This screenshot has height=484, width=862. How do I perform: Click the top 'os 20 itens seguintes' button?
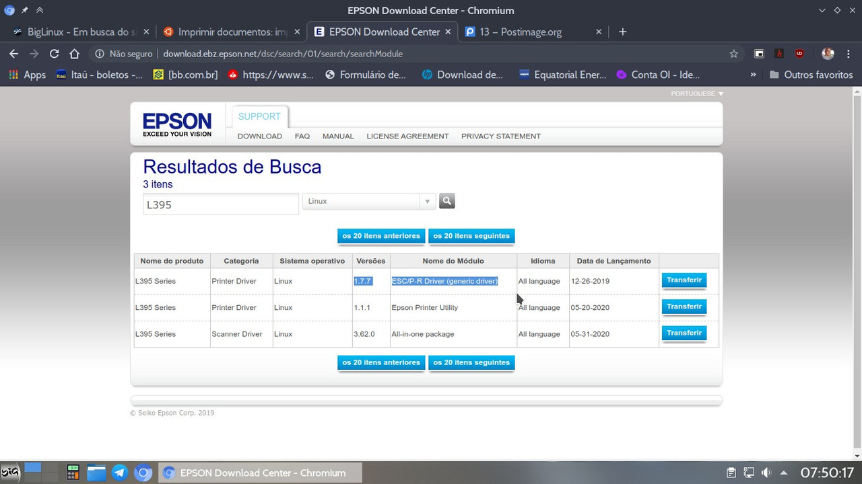471,236
